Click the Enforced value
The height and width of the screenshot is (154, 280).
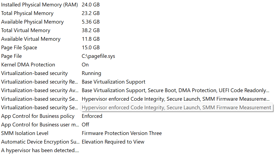[x=92, y=116]
